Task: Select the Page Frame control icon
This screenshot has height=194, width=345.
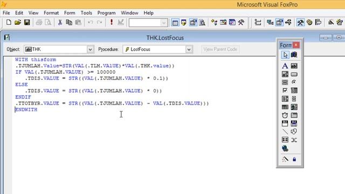Action: pyautogui.click(x=294, y=115)
